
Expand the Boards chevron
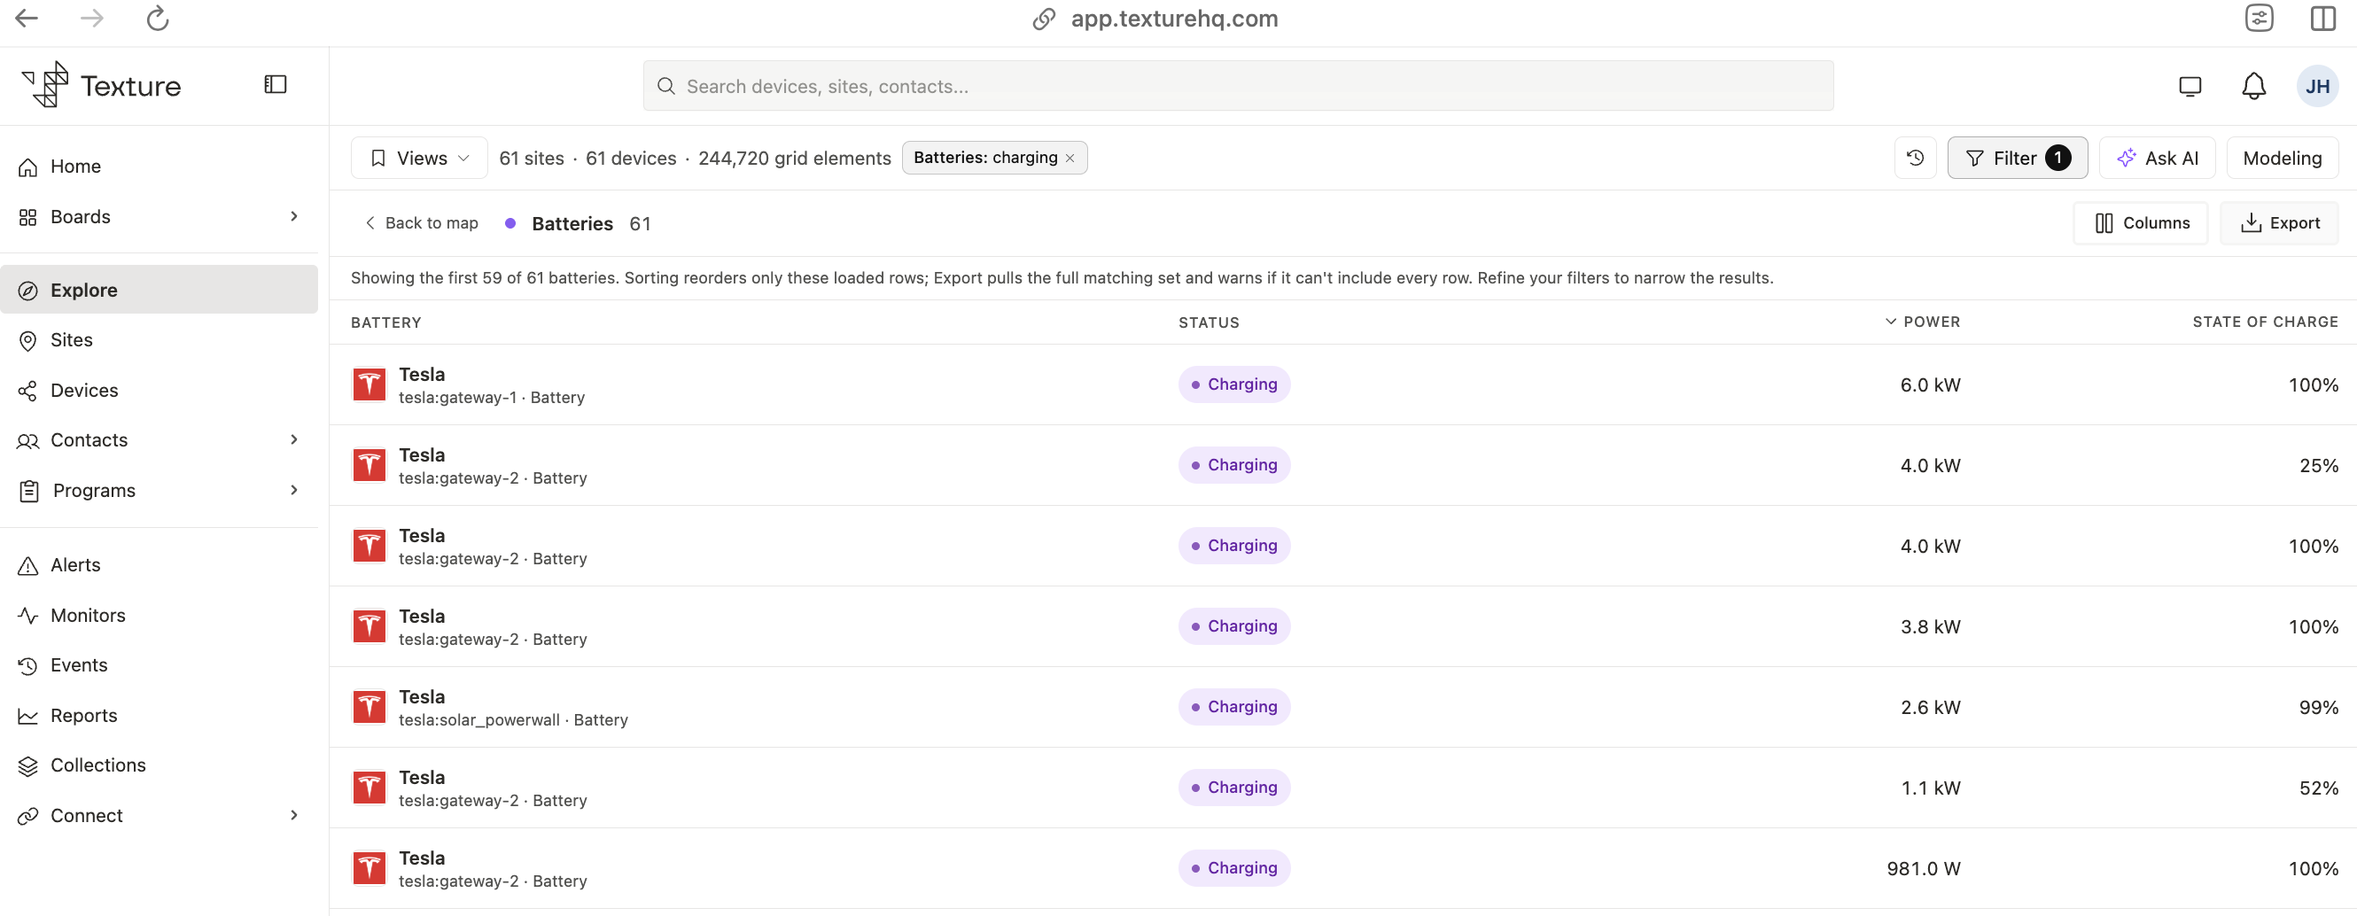(293, 217)
